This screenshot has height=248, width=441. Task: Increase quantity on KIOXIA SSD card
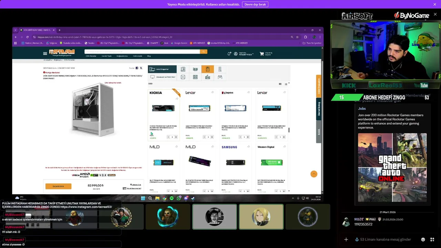pos(176,137)
